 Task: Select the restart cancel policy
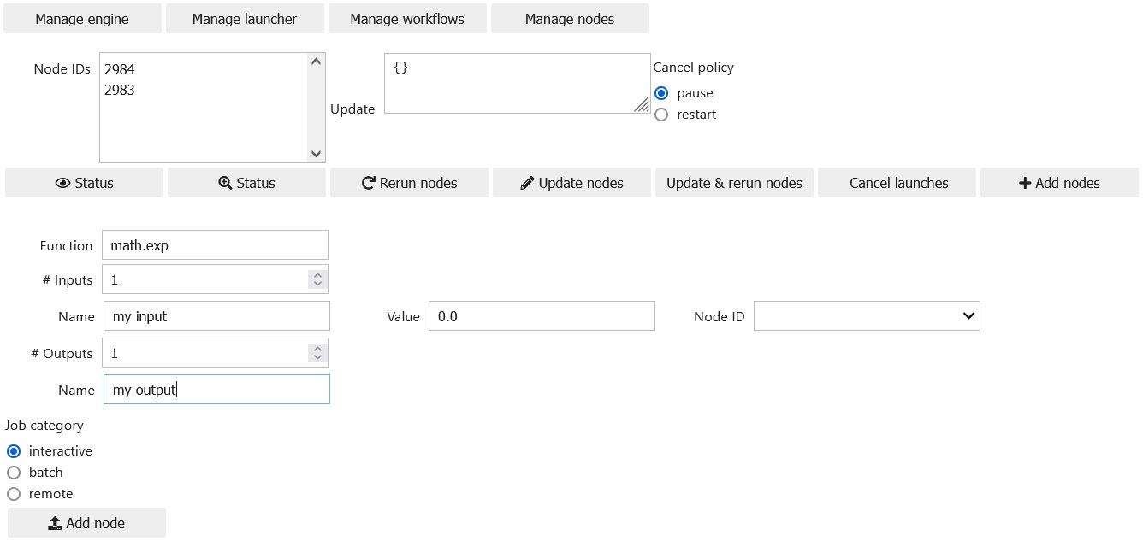[x=661, y=115]
